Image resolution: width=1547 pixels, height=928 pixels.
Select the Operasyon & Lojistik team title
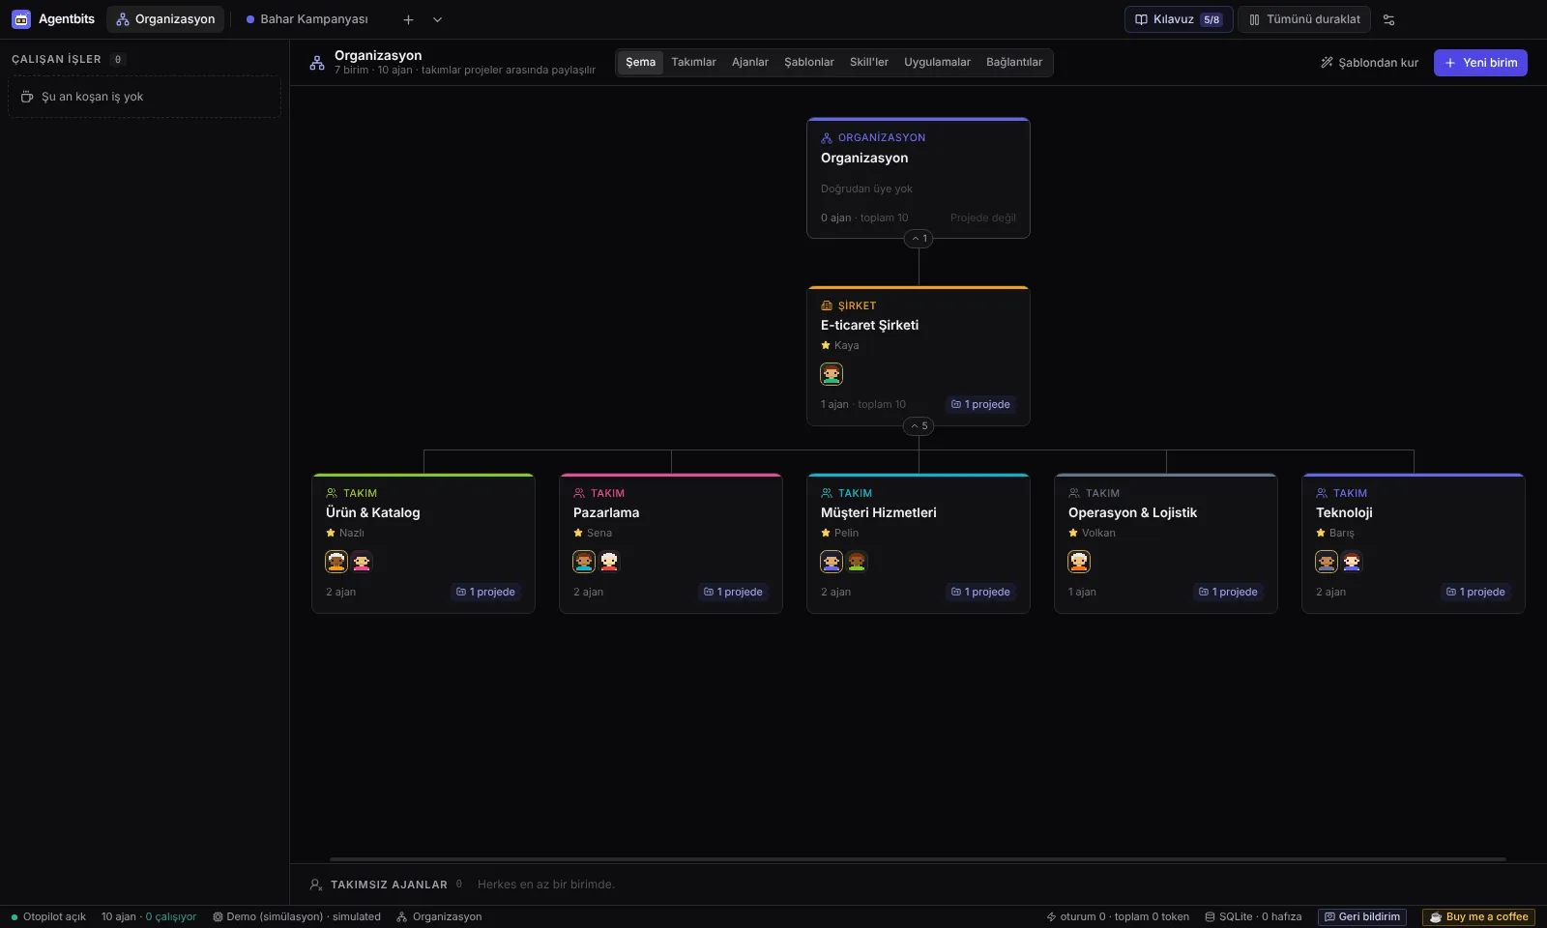point(1132,512)
